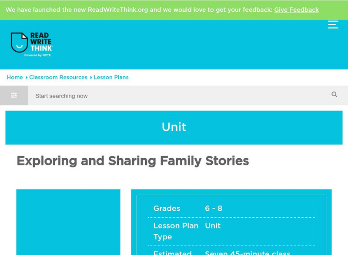Select the Exploring and Sharing Family Stories title
Viewport: 348px width, 255px height.
pos(133,161)
